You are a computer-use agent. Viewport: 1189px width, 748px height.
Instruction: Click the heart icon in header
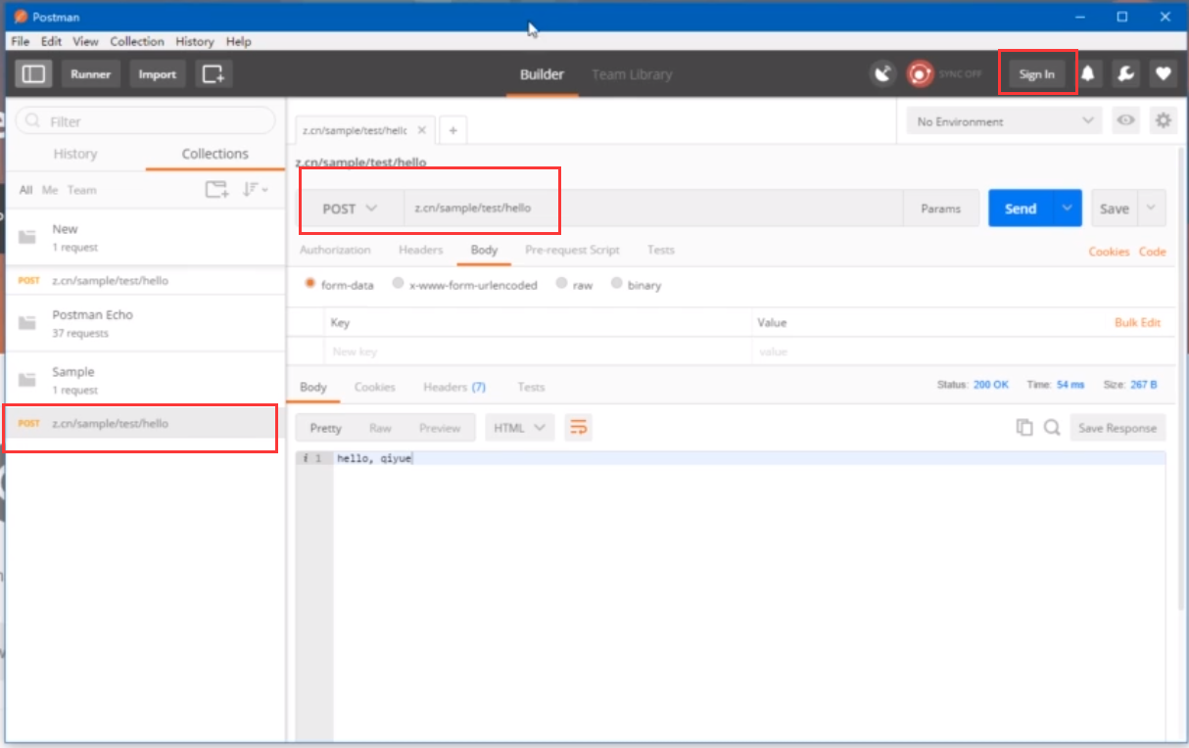pyautogui.click(x=1163, y=73)
